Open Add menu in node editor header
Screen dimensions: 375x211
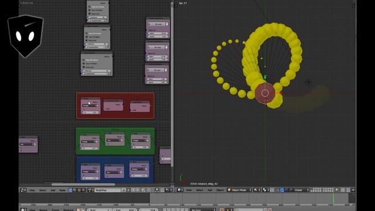pyautogui.click(x=53, y=190)
